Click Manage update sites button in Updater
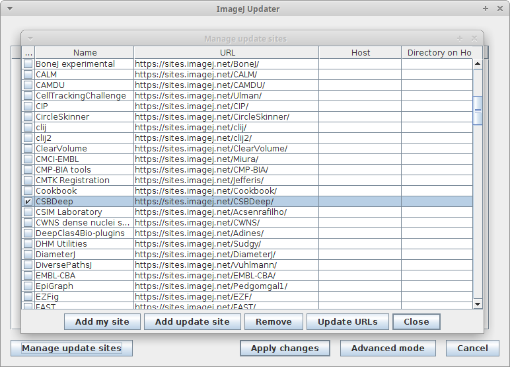Viewport: 510px width, 367px height. (71, 348)
